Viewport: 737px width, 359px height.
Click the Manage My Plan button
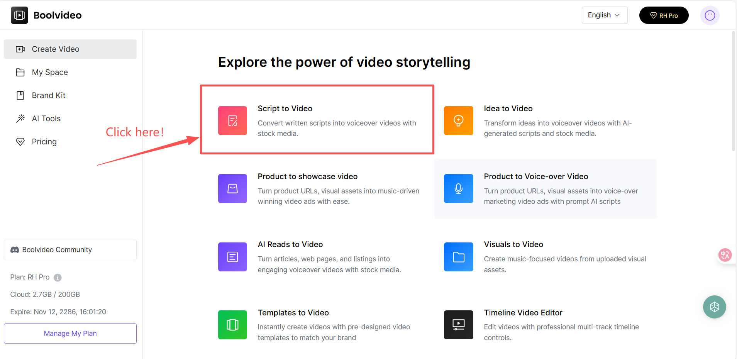point(70,334)
